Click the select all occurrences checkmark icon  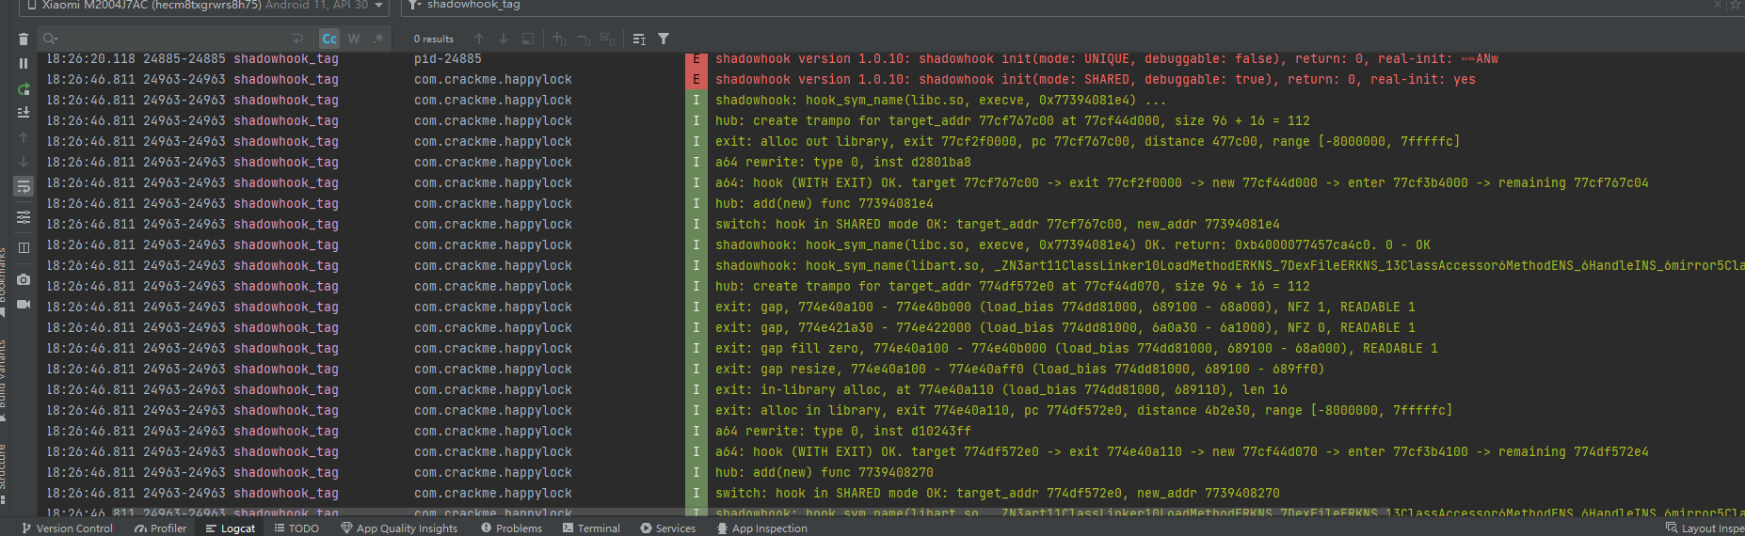[x=608, y=39]
